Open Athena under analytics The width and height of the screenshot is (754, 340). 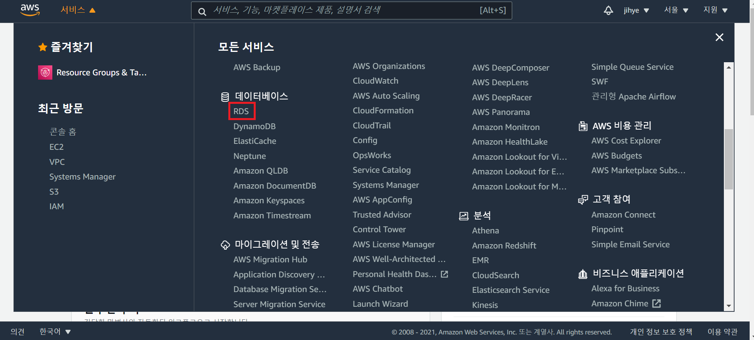click(486, 231)
